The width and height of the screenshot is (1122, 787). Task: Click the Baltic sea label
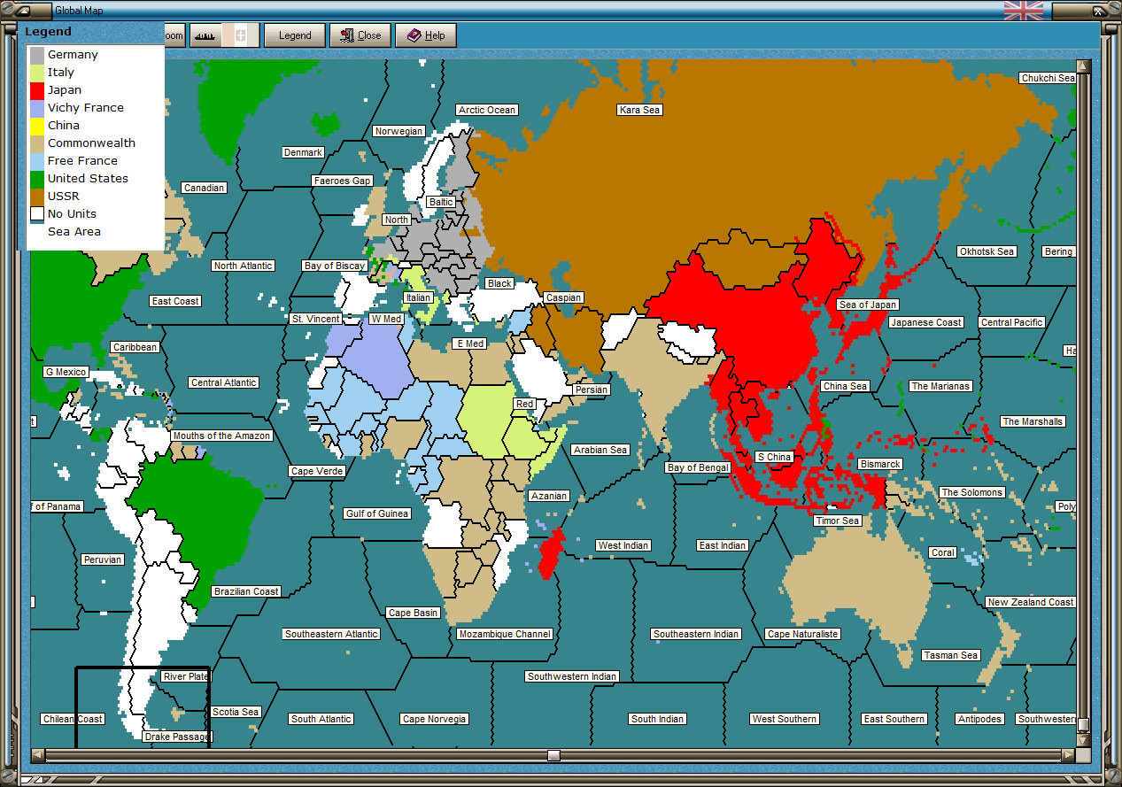point(441,202)
